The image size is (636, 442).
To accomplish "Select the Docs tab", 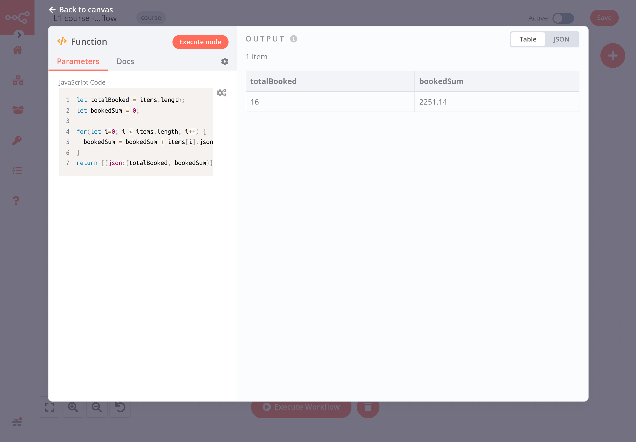I will [125, 61].
